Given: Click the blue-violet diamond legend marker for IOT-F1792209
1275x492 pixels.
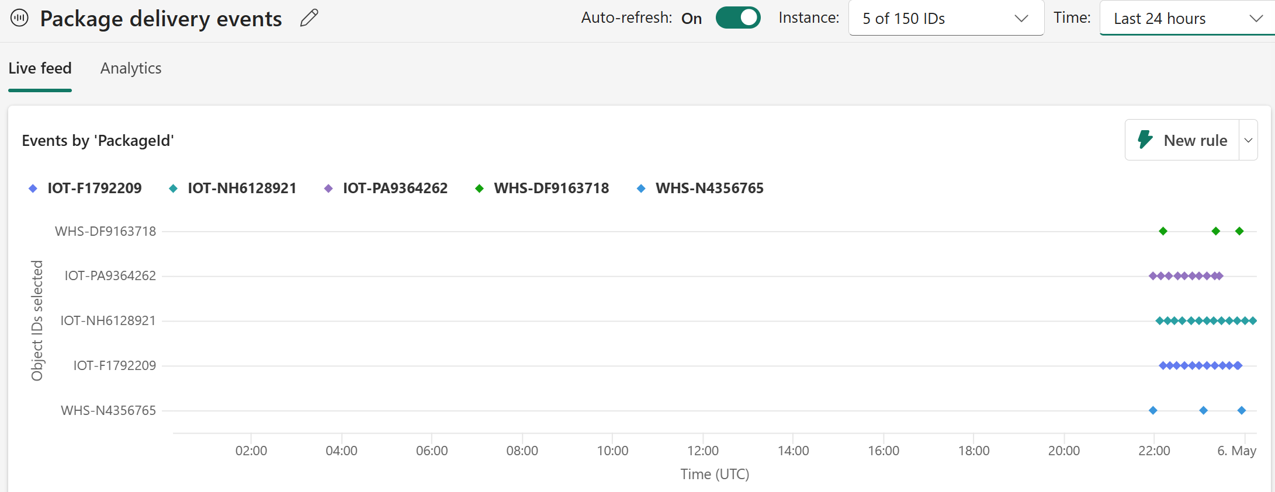Looking at the screenshot, I should point(33,189).
